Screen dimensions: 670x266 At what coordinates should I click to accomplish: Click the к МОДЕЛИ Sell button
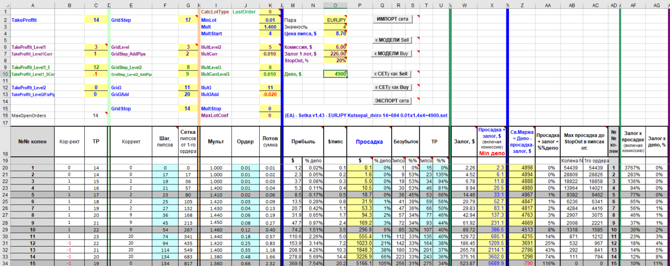click(393, 40)
